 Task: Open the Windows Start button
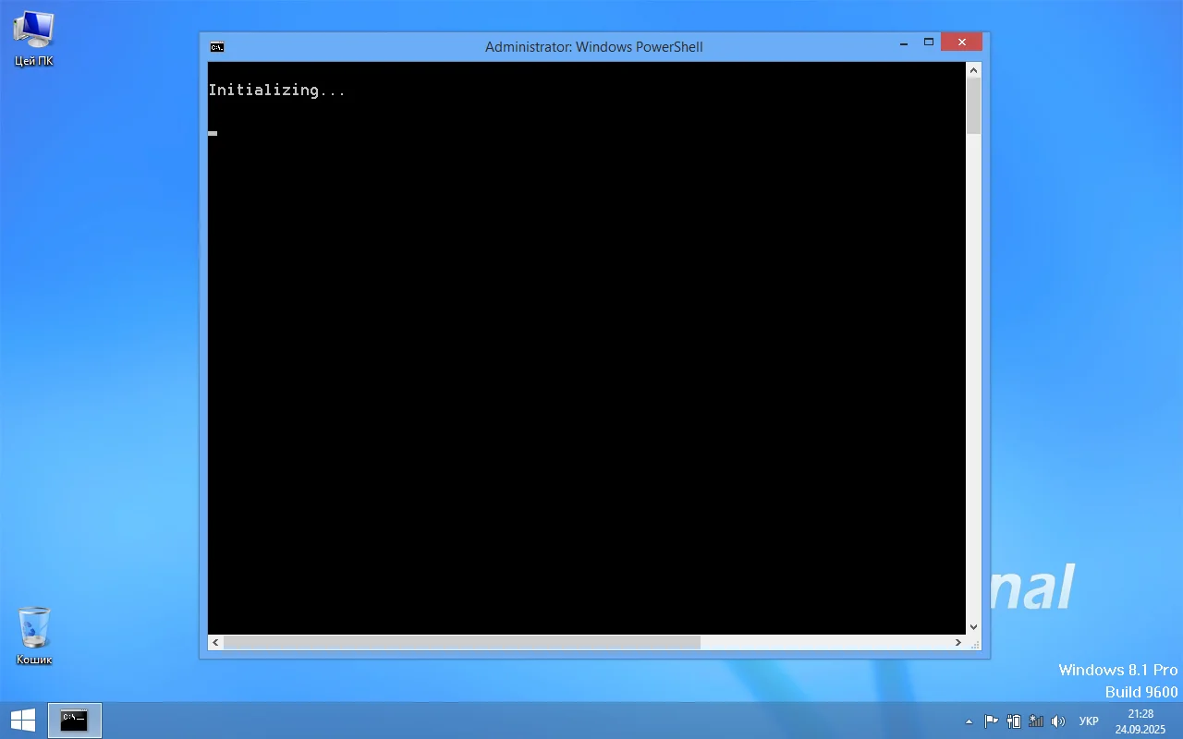click(23, 721)
